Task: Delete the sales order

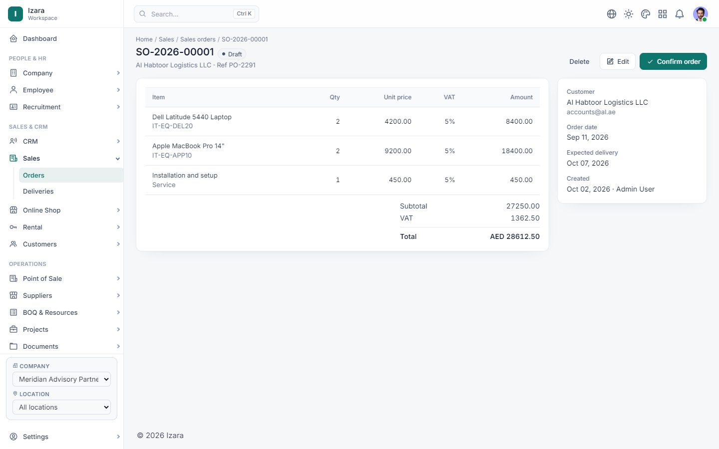Action: click(x=579, y=61)
